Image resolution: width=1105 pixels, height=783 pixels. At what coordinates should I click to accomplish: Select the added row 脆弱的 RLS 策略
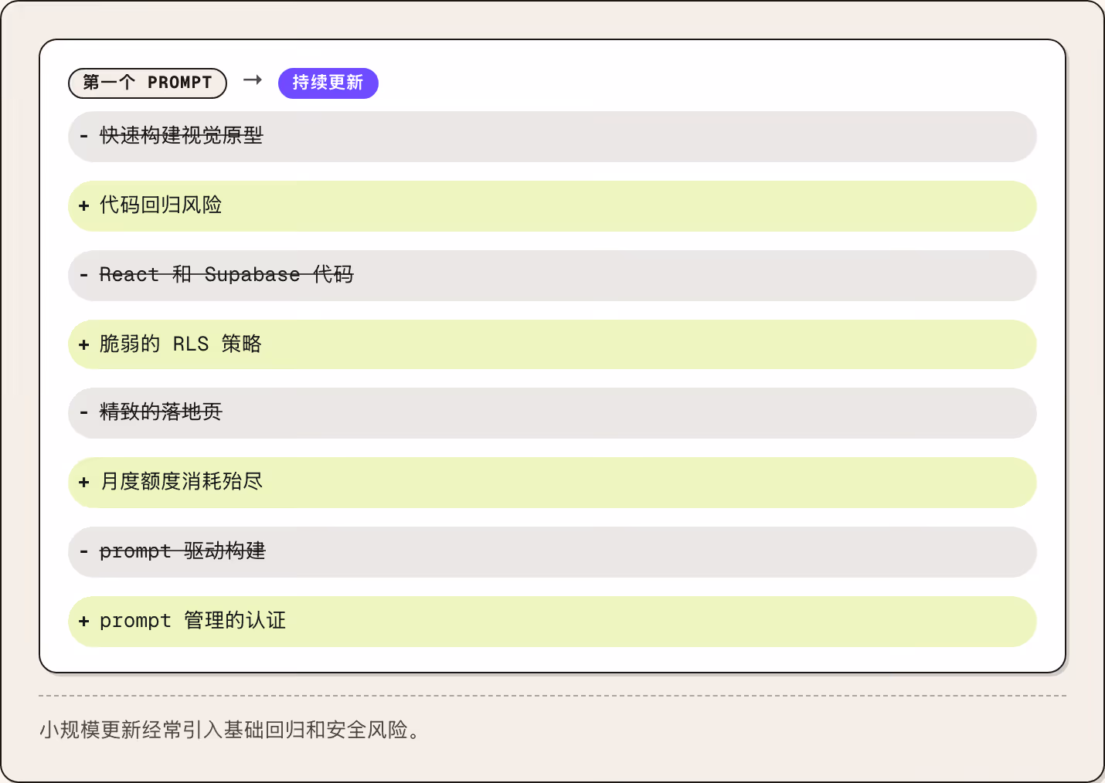coord(552,344)
